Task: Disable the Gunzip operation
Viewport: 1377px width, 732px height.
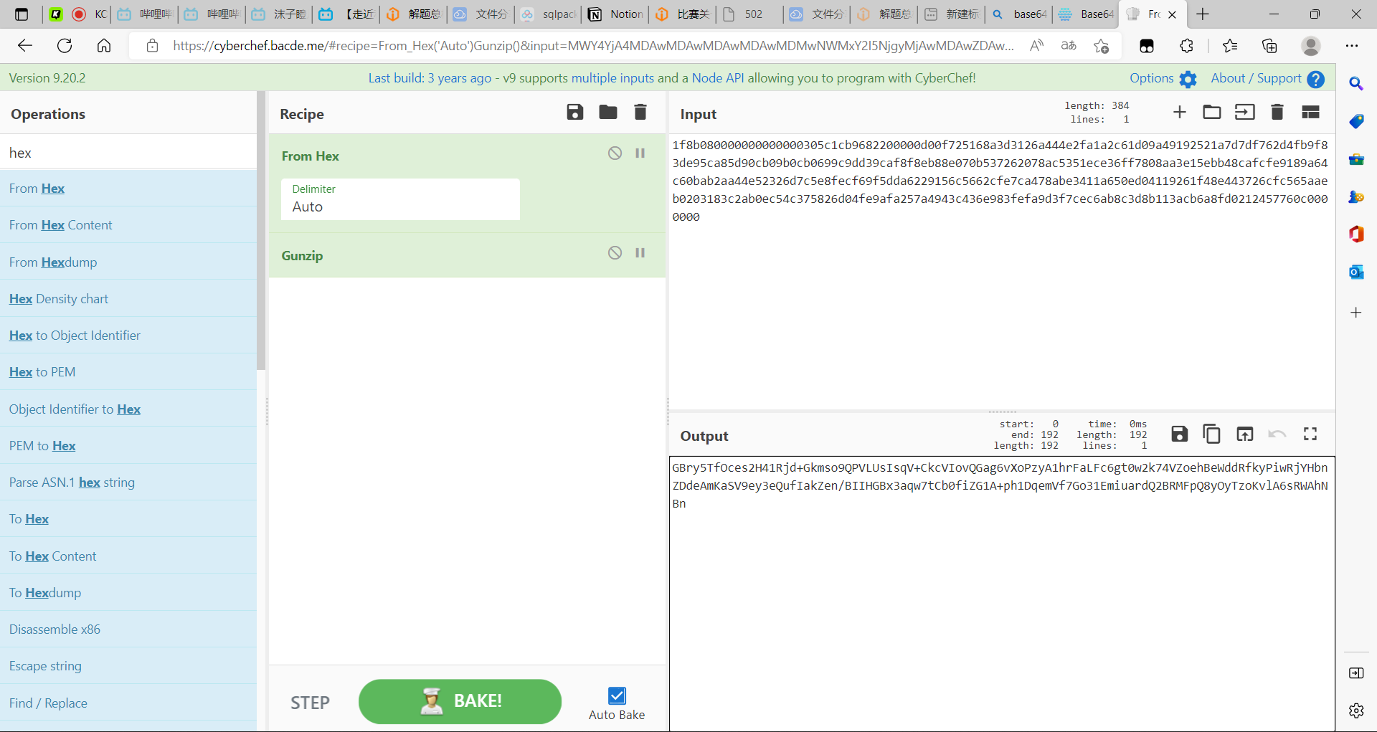Action: [x=615, y=253]
